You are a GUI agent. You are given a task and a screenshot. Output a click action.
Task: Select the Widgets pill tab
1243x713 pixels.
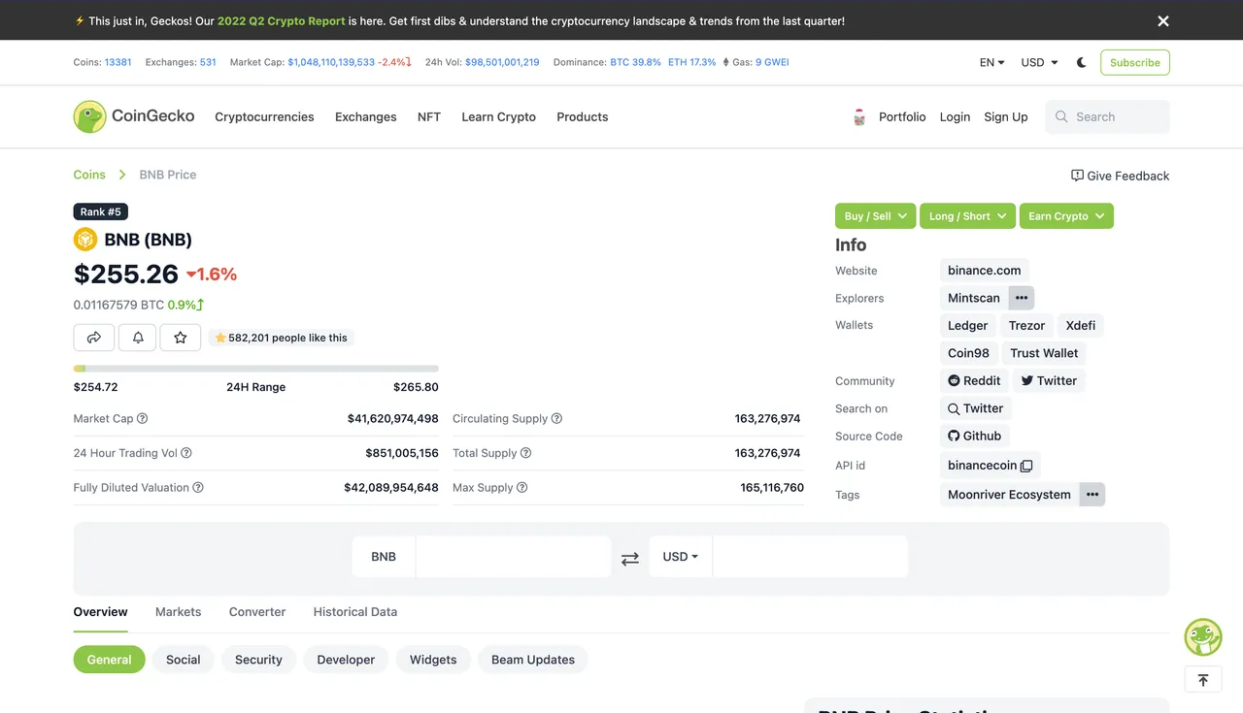433,660
